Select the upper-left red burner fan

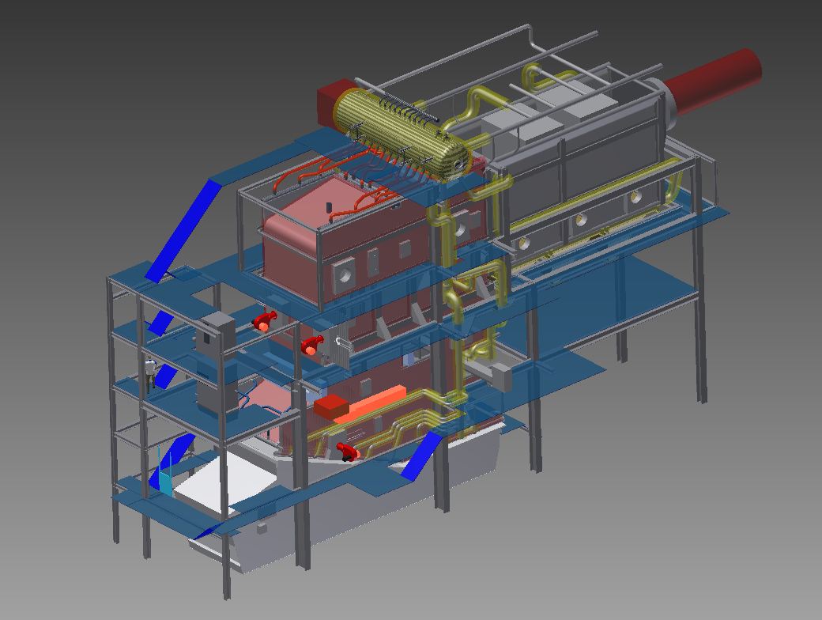263,321
